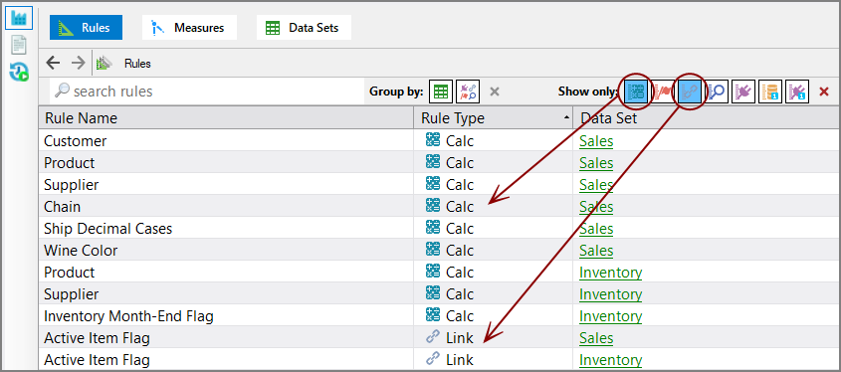Click Link icon in Active Item Flag Sales row
This screenshot has width=841, height=372.
(432, 337)
